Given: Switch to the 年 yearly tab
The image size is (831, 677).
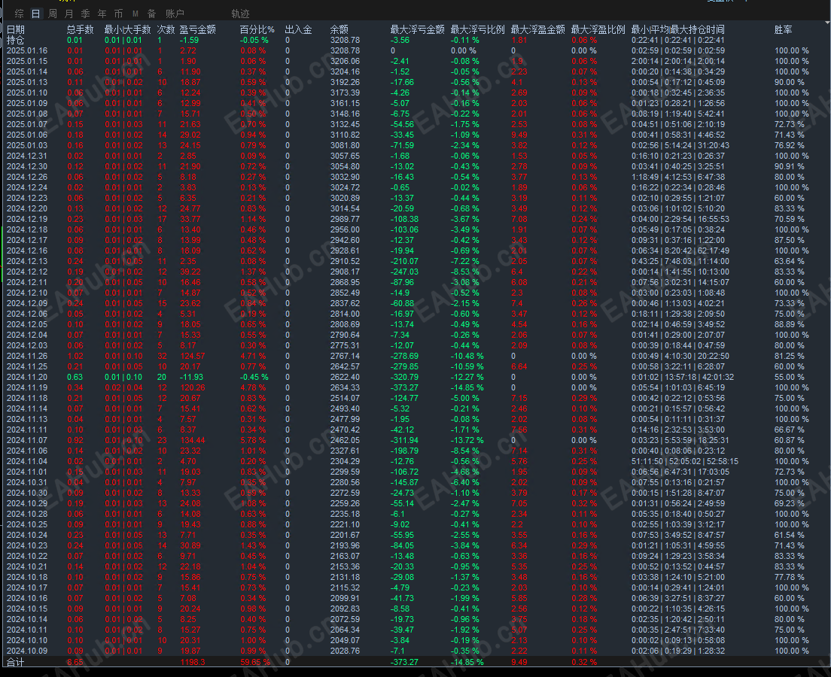Looking at the screenshot, I should click(x=102, y=14).
